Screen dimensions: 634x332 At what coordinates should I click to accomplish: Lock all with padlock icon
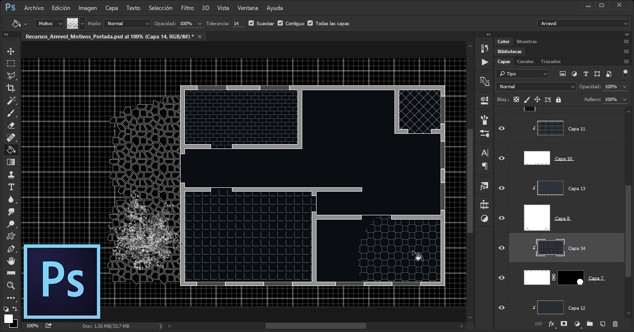pos(558,100)
